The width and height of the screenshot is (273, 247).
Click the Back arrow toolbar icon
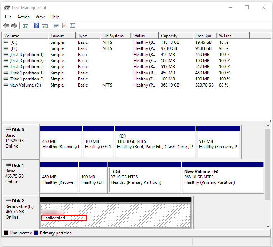pos(6,26)
